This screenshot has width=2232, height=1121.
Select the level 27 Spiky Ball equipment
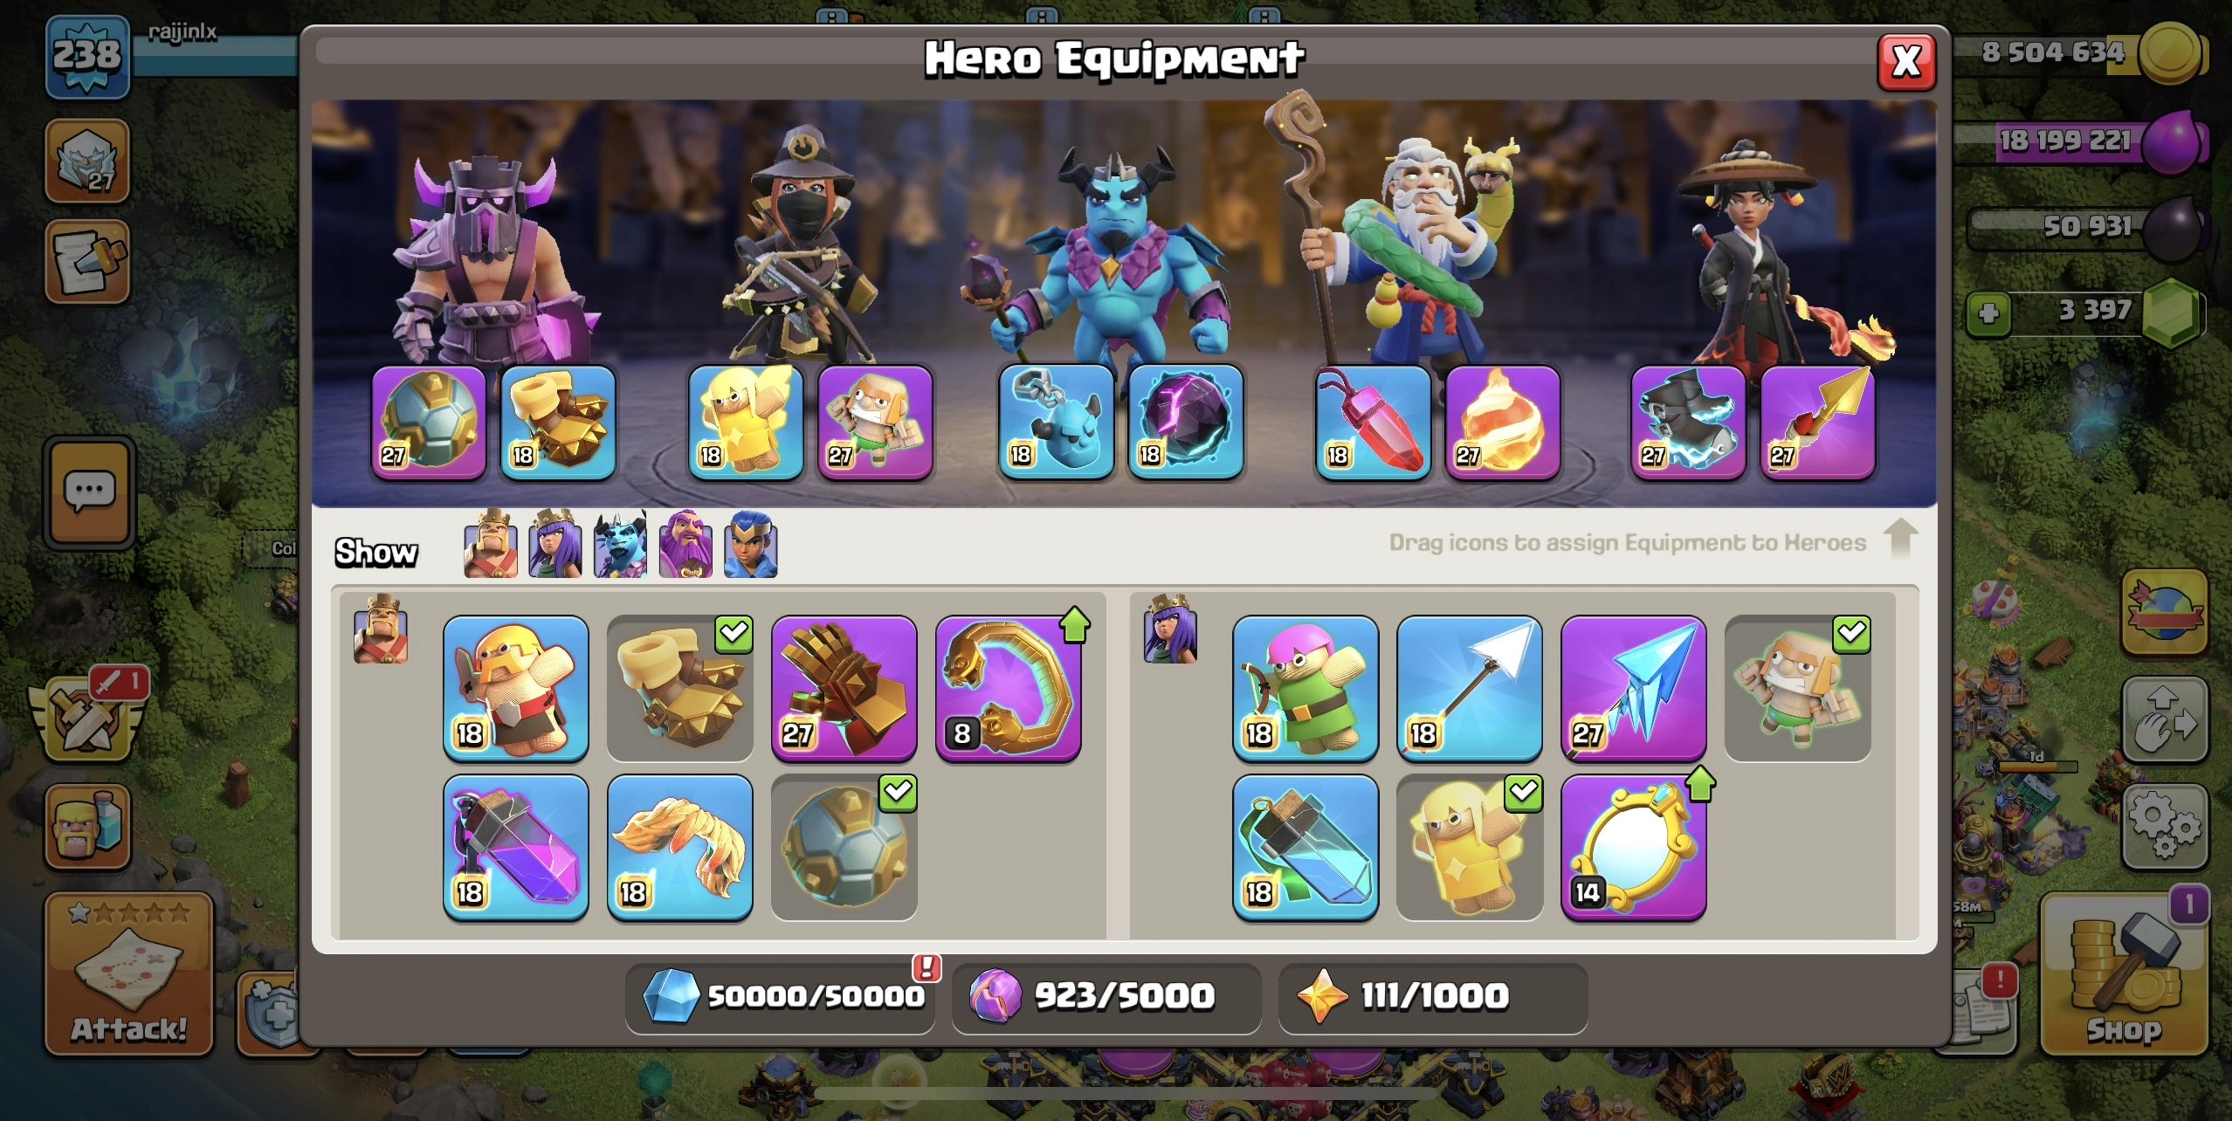429,423
